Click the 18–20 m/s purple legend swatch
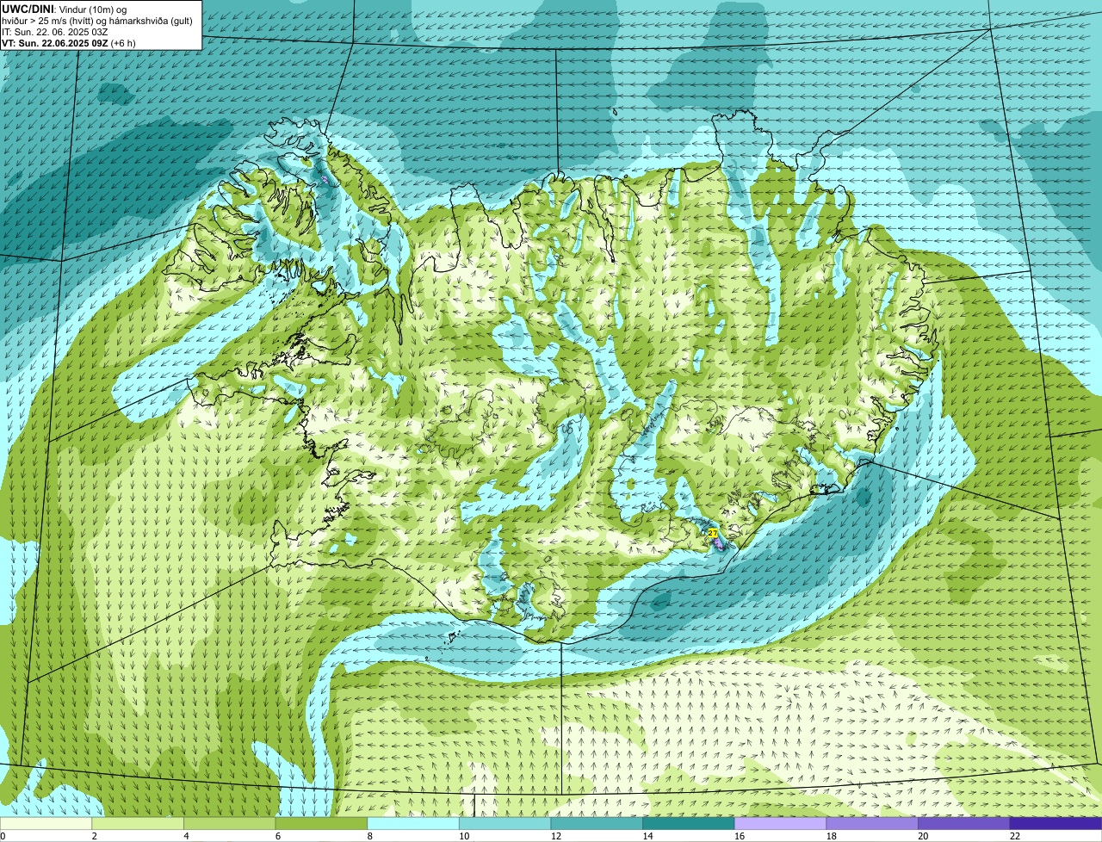This screenshot has width=1102, height=842. (872, 823)
